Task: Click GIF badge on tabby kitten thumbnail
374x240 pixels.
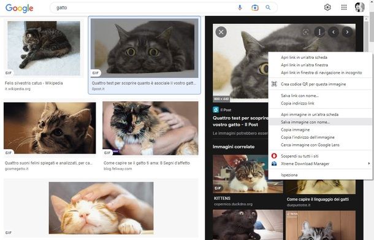Action: point(9,153)
